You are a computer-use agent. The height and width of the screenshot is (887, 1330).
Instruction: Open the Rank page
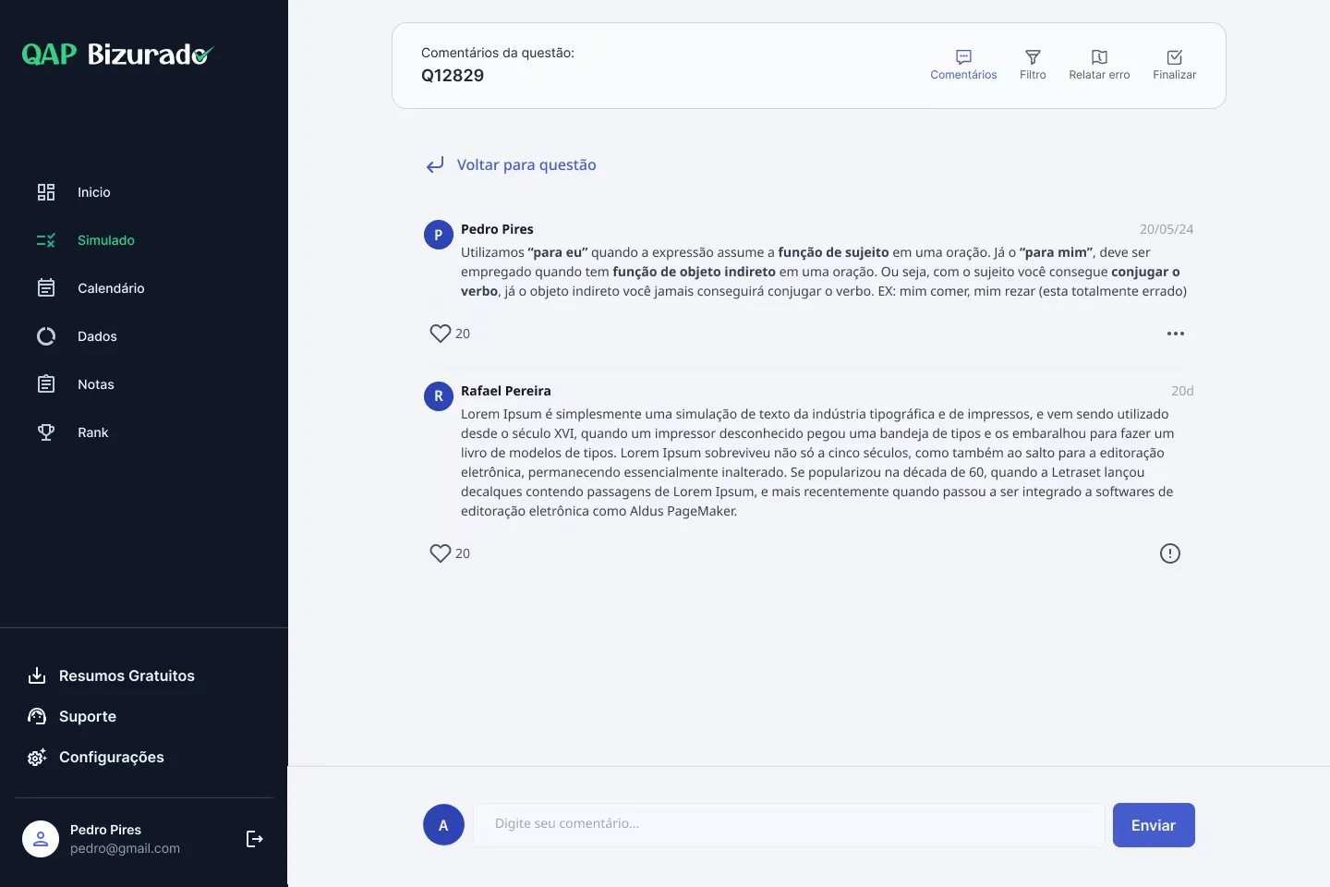pos(92,432)
